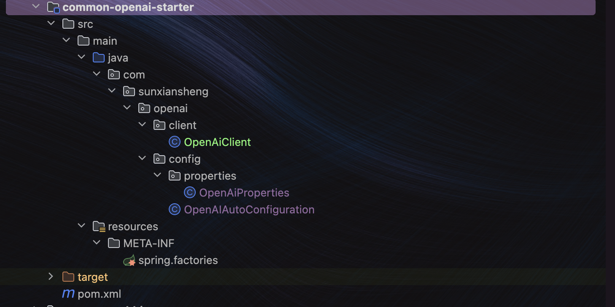Click the Maven pom.xml icon
Image resolution: width=615 pixels, height=307 pixels.
point(68,294)
